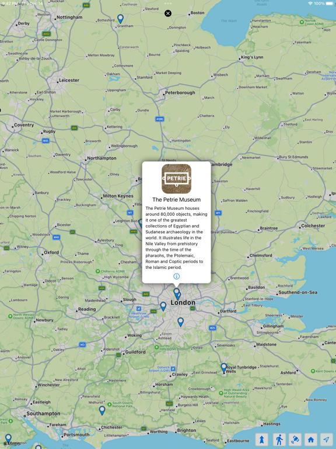
Task: Select the walking directions button
Action: (279, 440)
